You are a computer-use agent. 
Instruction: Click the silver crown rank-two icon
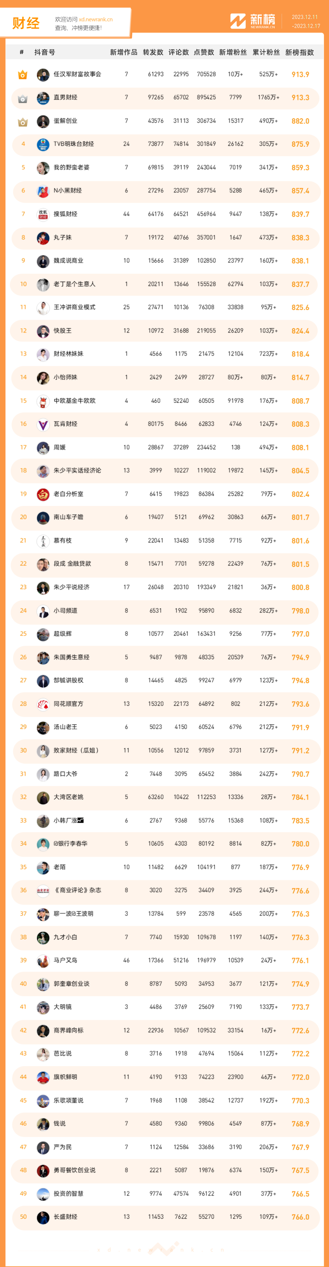coord(23,98)
